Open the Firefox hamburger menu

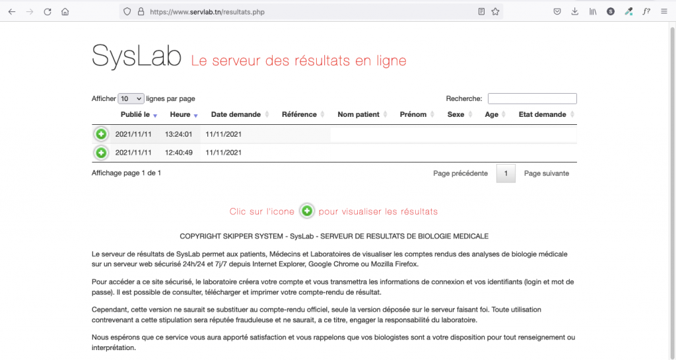click(663, 11)
